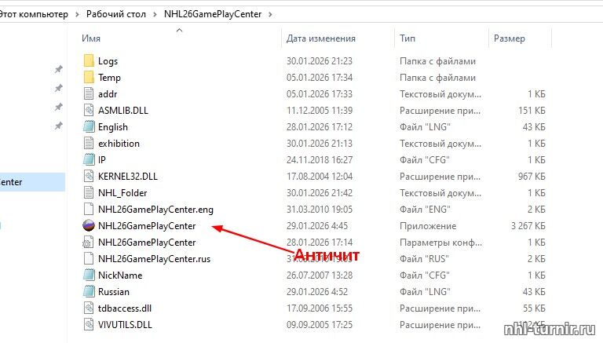
Task: Click the exhibition text document name
Action: click(x=119, y=144)
